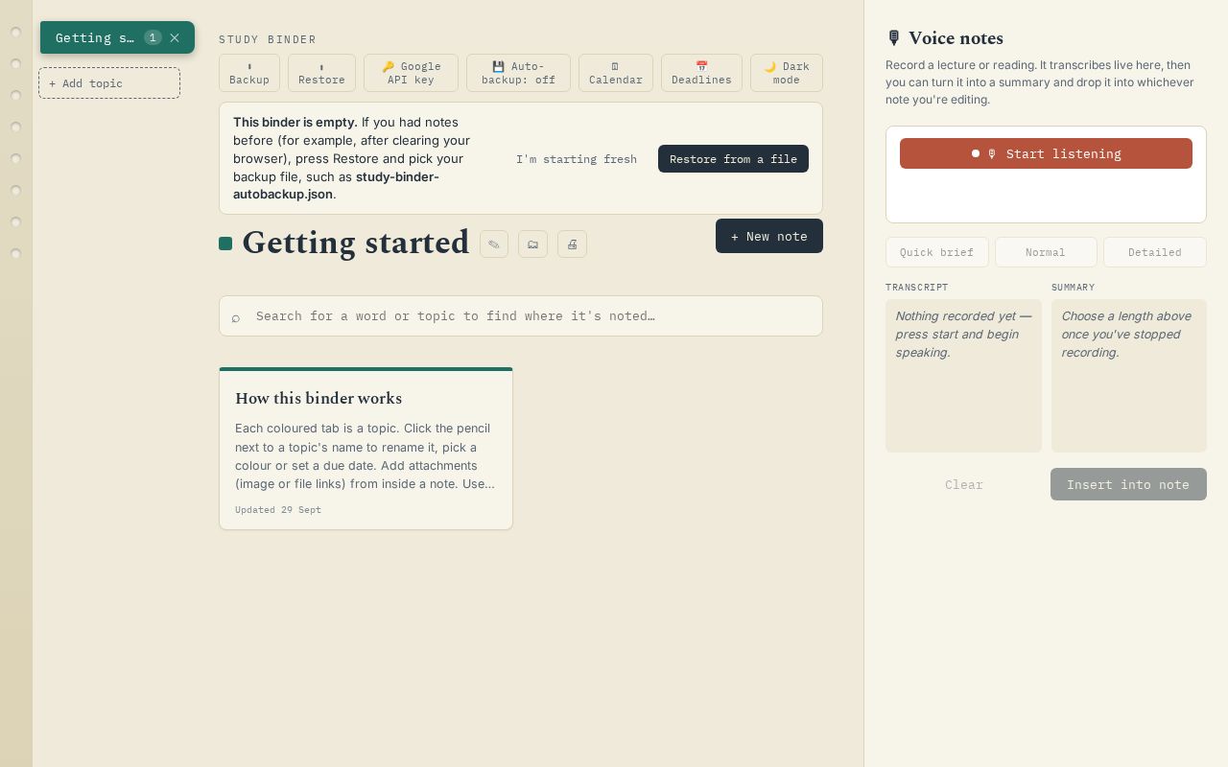Image resolution: width=1228 pixels, height=767 pixels.
Task: Clear the voice transcript
Action: click(x=964, y=484)
